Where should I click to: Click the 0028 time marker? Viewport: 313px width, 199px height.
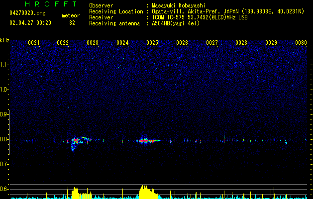(241, 43)
